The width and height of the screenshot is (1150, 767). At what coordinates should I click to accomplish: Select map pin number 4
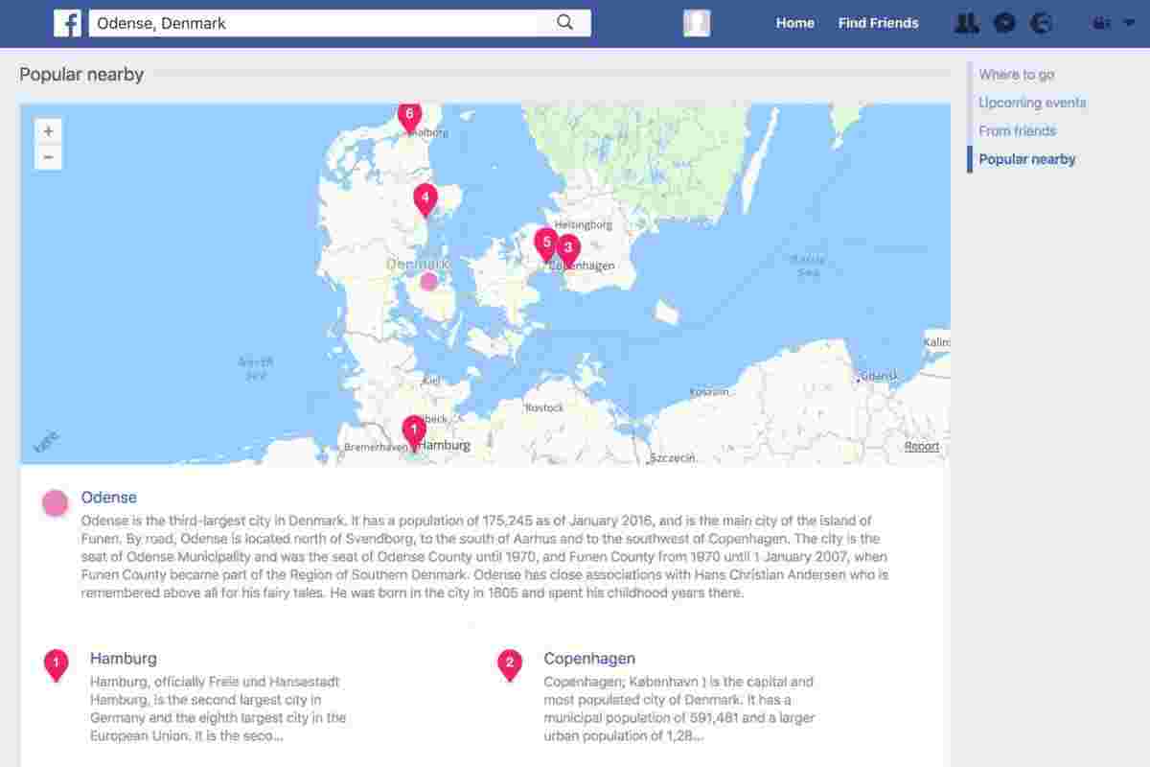[x=425, y=199]
